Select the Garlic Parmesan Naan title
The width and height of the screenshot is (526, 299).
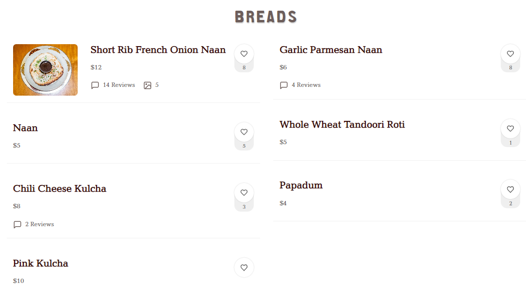(x=331, y=50)
